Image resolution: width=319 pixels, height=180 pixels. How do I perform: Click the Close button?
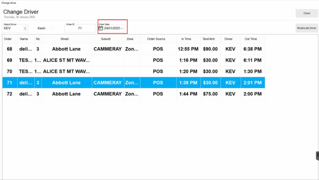(x=306, y=13)
